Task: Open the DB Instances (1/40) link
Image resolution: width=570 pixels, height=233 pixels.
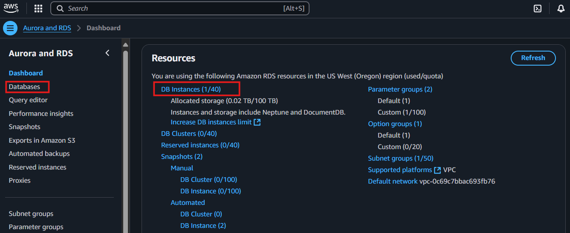Action: click(x=191, y=89)
